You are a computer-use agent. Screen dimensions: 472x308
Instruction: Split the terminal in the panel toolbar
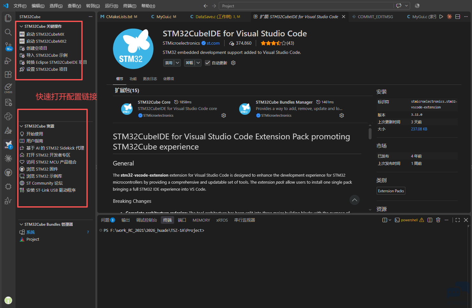coord(430,220)
